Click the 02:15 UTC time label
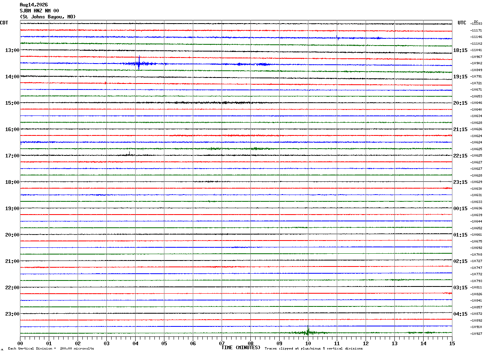Viewport: 484px width, 354px height. coord(460,261)
